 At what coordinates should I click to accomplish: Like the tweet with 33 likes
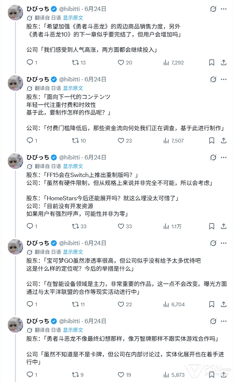pos(125,226)
